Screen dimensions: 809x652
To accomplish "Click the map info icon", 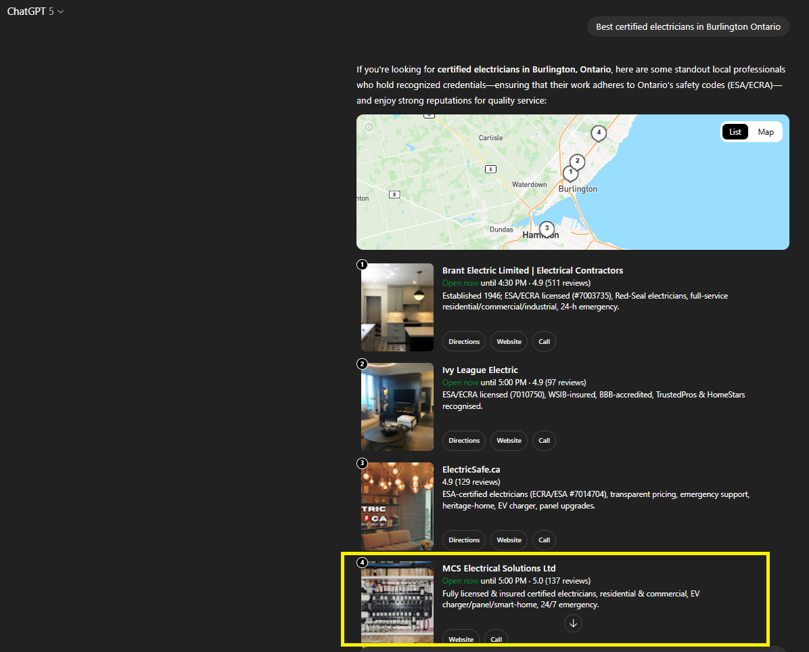I will coord(369,127).
